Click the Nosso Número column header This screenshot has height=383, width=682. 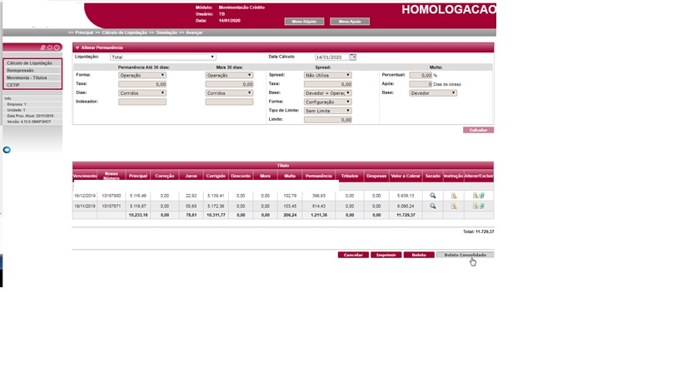pyautogui.click(x=112, y=176)
